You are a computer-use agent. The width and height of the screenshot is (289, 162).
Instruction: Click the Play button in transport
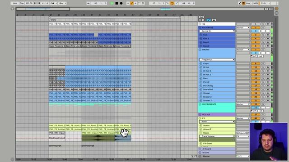112,3
